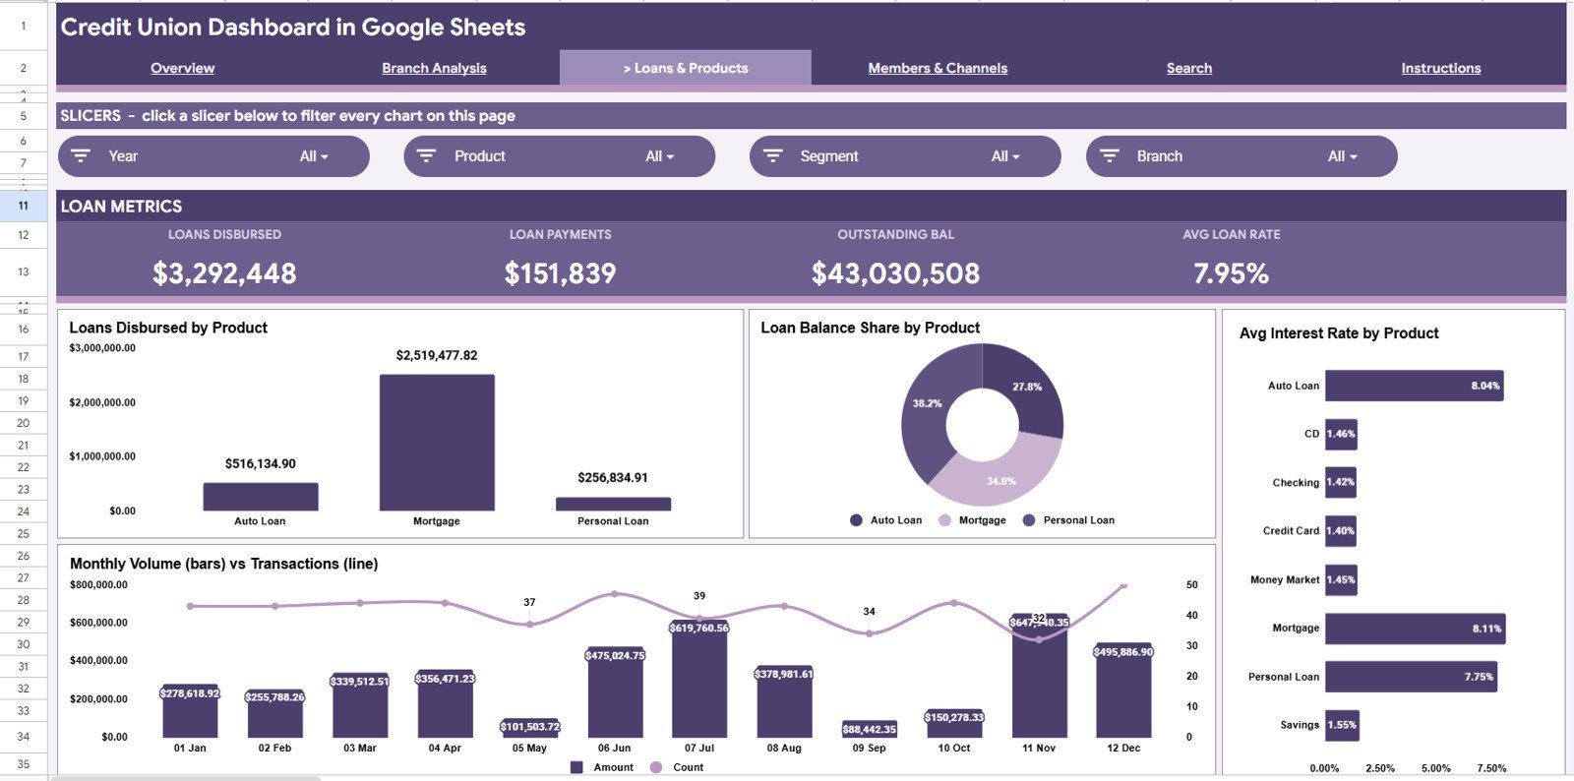Select row header 16
This screenshot has width=1574, height=781.
point(24,330)
